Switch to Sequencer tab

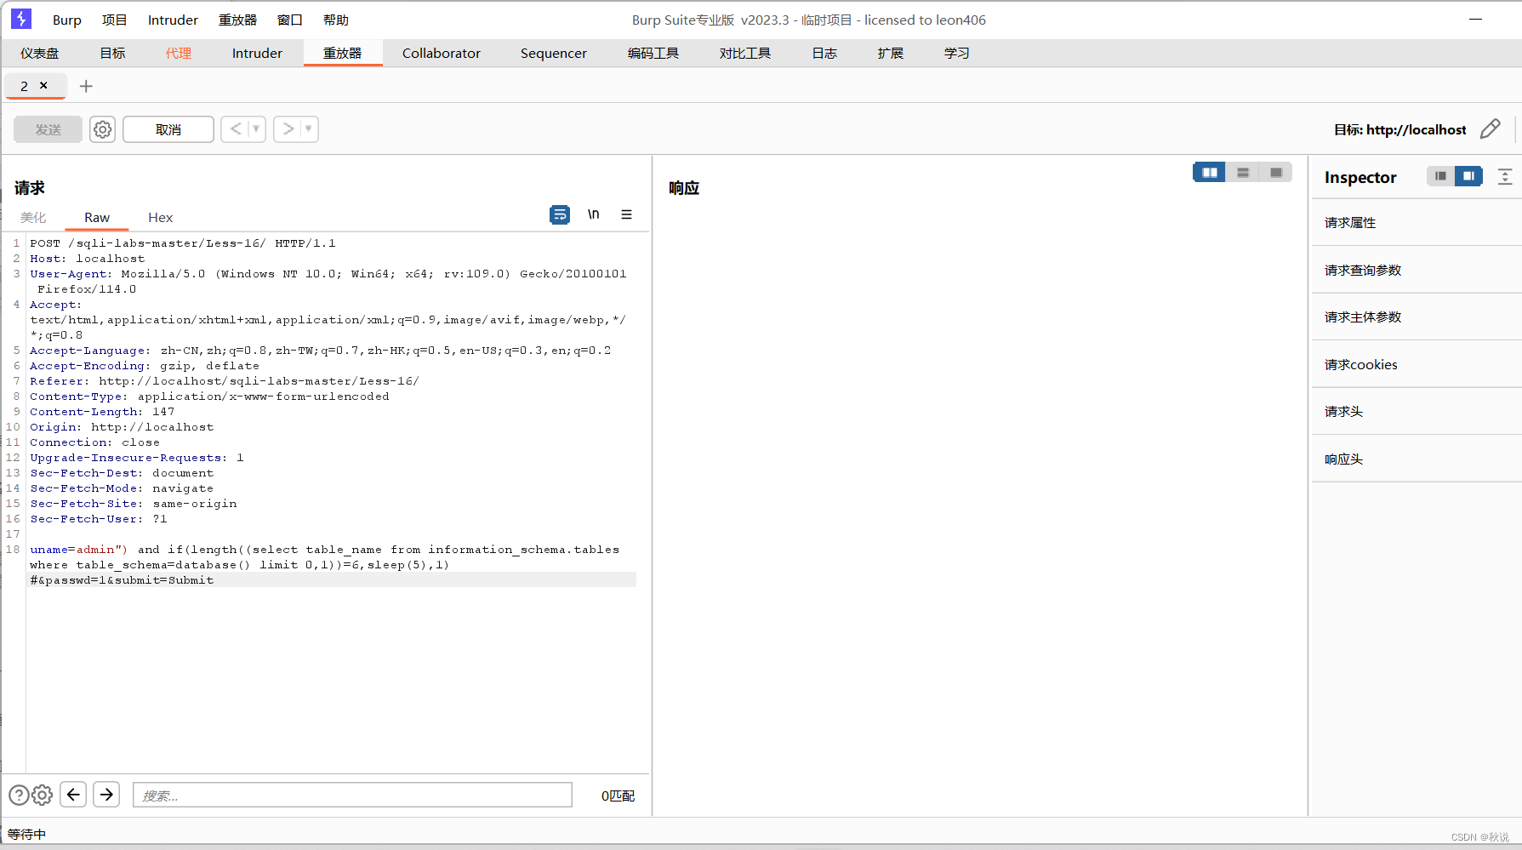554,53
